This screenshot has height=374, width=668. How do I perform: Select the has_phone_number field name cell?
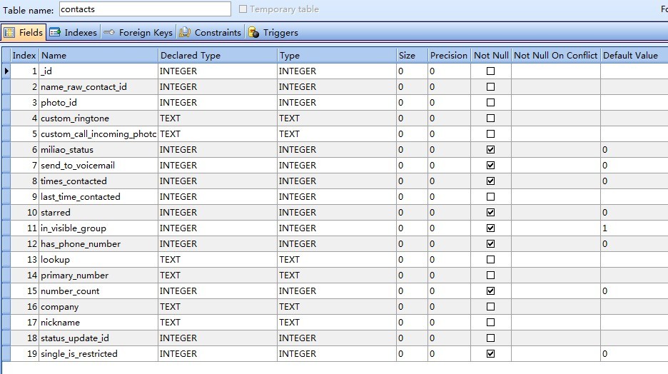click(x=98, y=244)
